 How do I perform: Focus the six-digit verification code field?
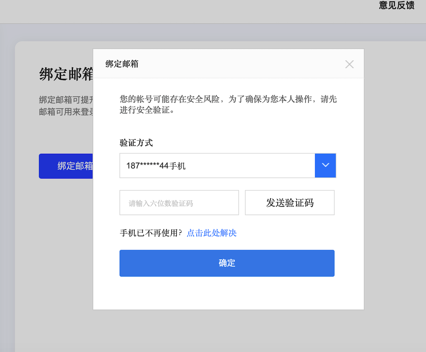tap(179, 203)
